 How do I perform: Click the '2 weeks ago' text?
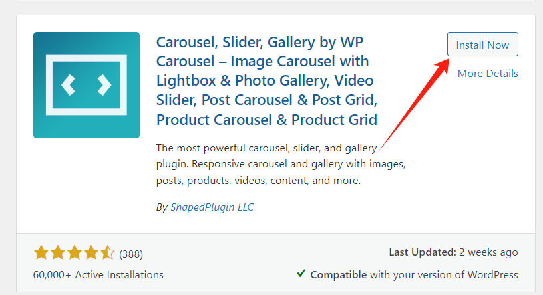pyautogui.click(x=489, y=252)
